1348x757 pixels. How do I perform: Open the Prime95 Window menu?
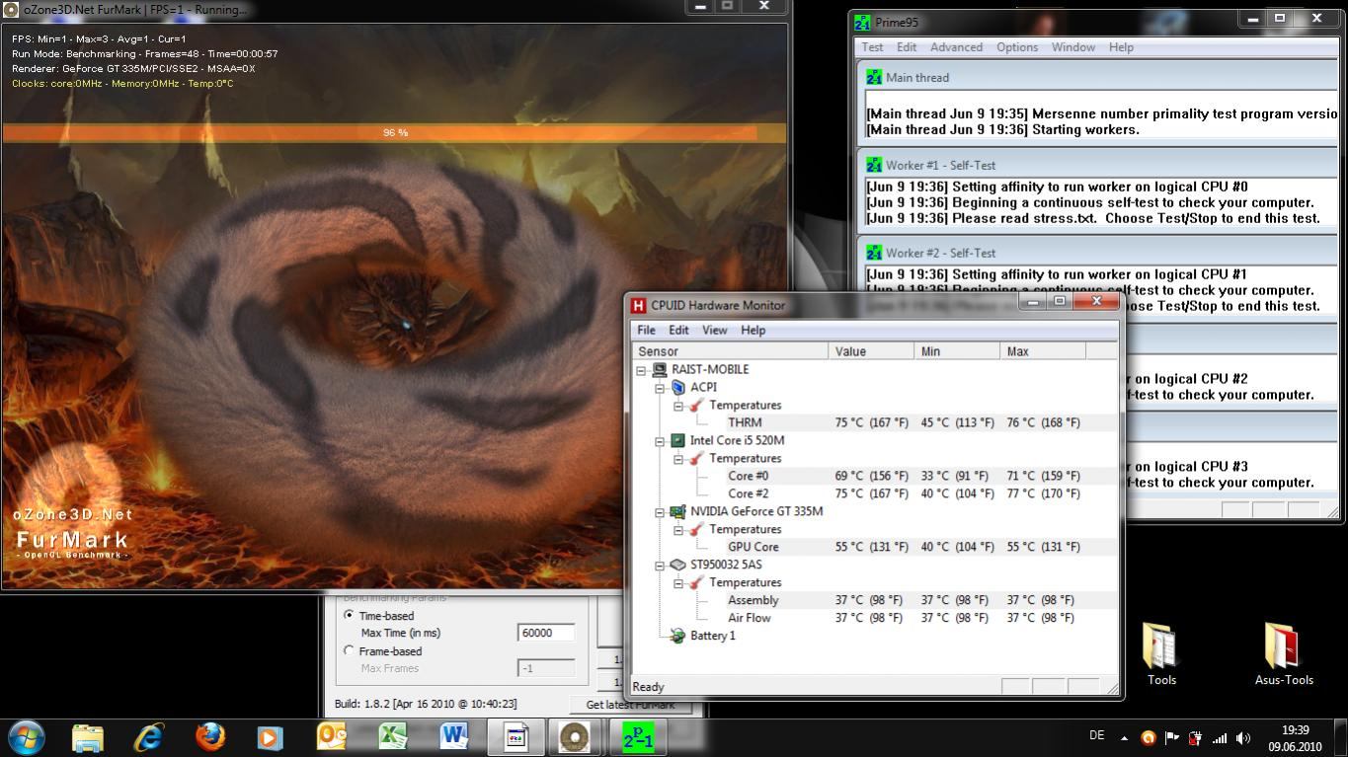(x=1072, y=46)
